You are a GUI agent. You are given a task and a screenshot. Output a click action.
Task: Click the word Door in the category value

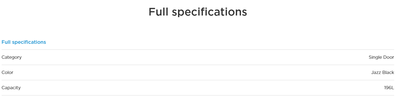pyautogui.click(x=388, y=57)
